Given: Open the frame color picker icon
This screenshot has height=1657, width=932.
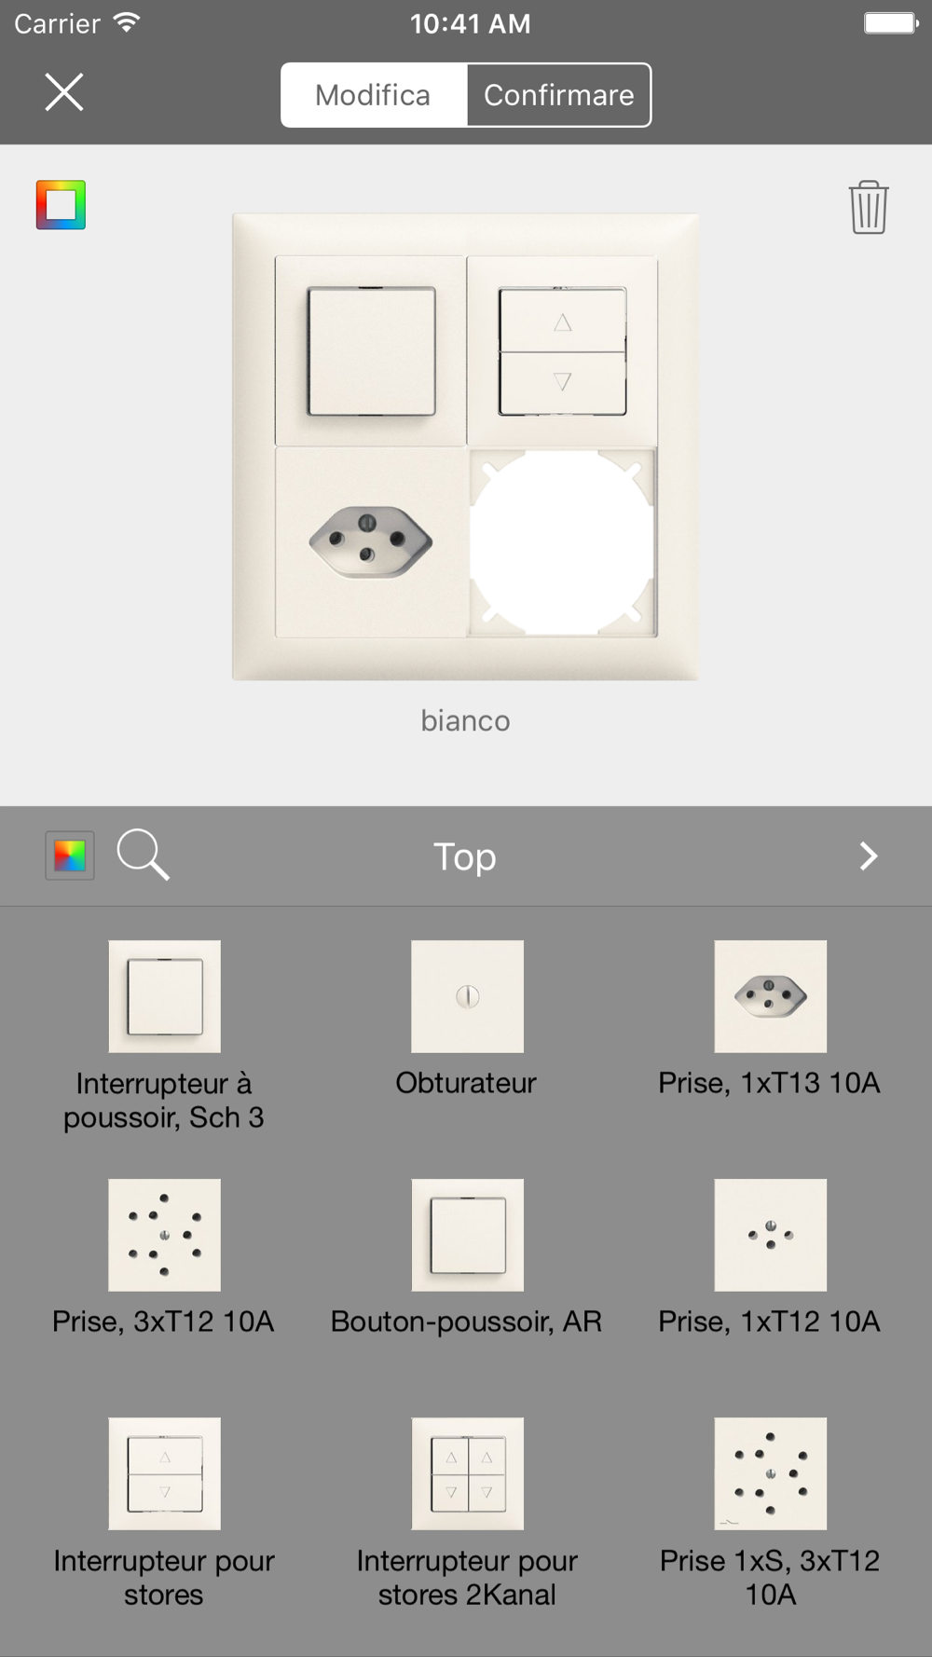Looking at the screenshot, I should [x=61, y=205].
